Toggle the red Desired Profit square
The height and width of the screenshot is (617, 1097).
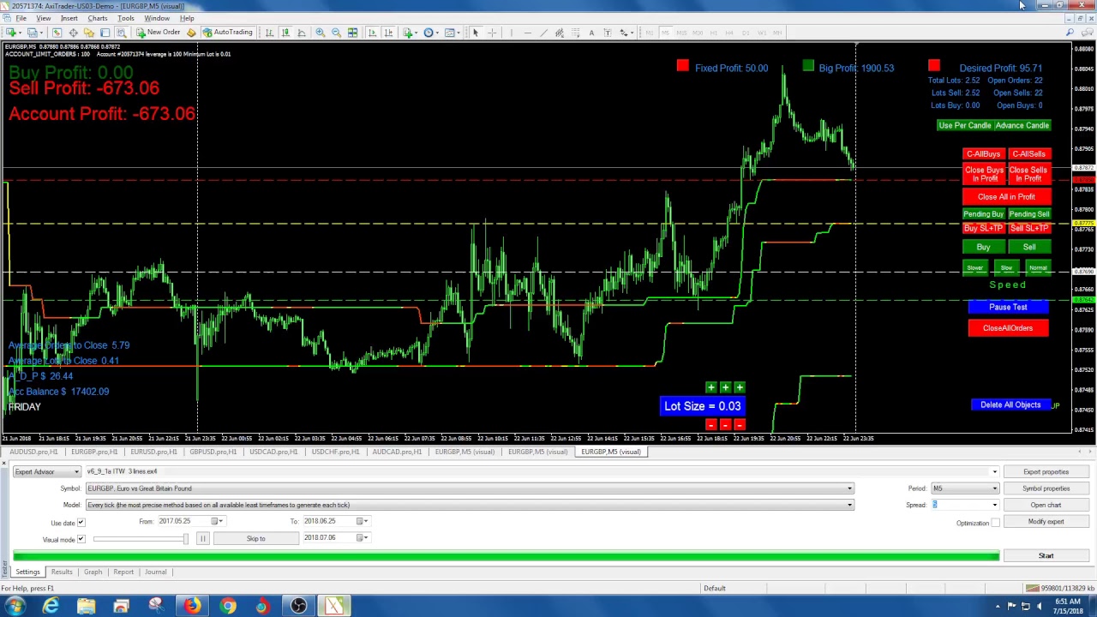coord(933,65)
